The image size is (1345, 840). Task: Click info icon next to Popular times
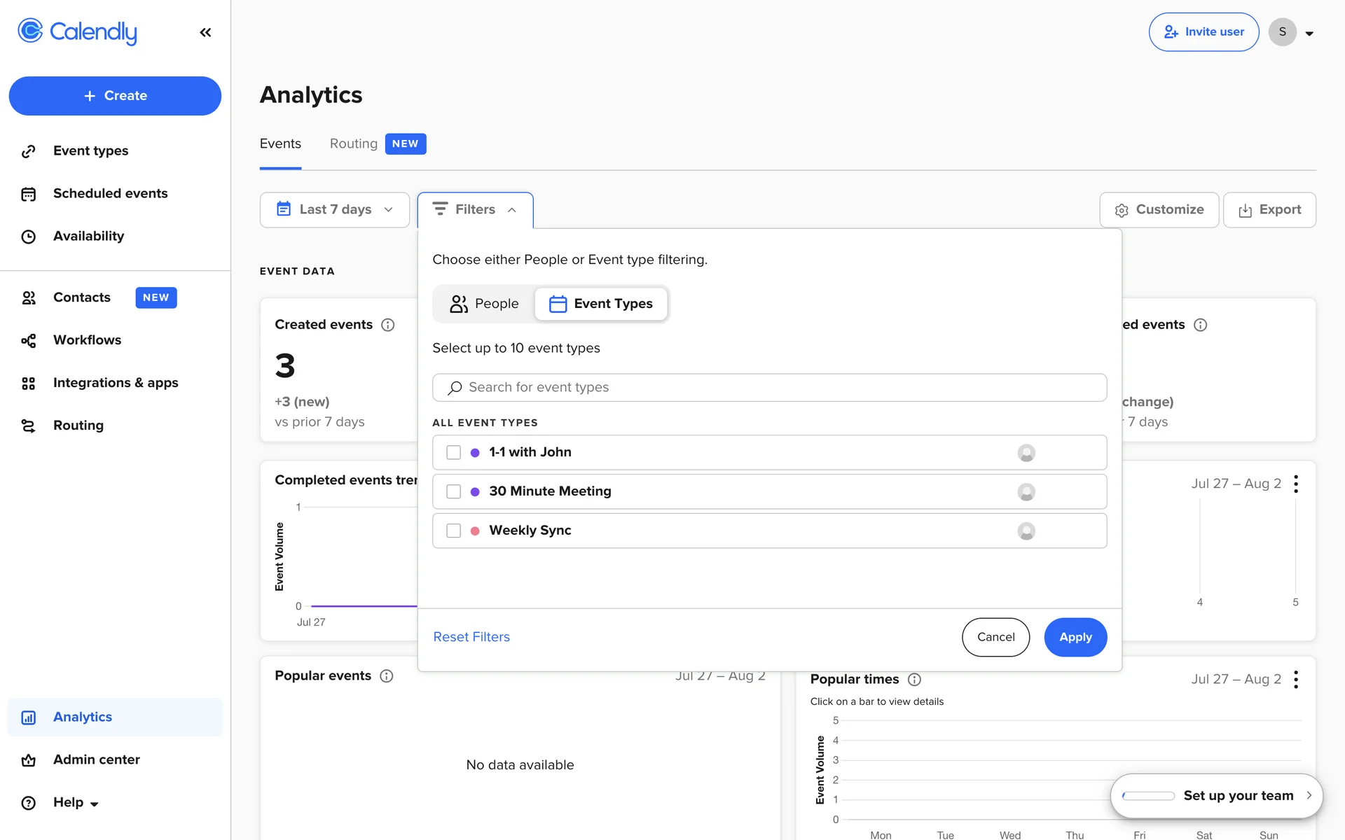click(x=914, y=680)
